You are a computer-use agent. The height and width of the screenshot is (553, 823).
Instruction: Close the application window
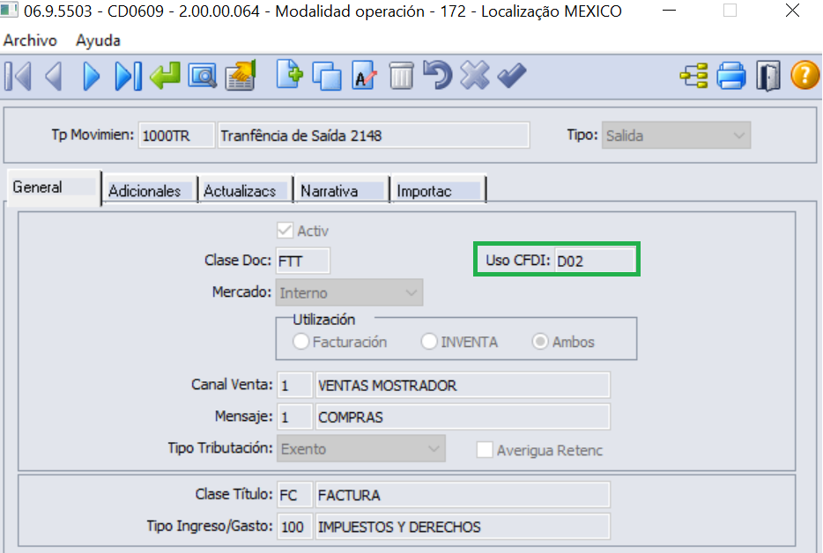(x=792, y=11)
